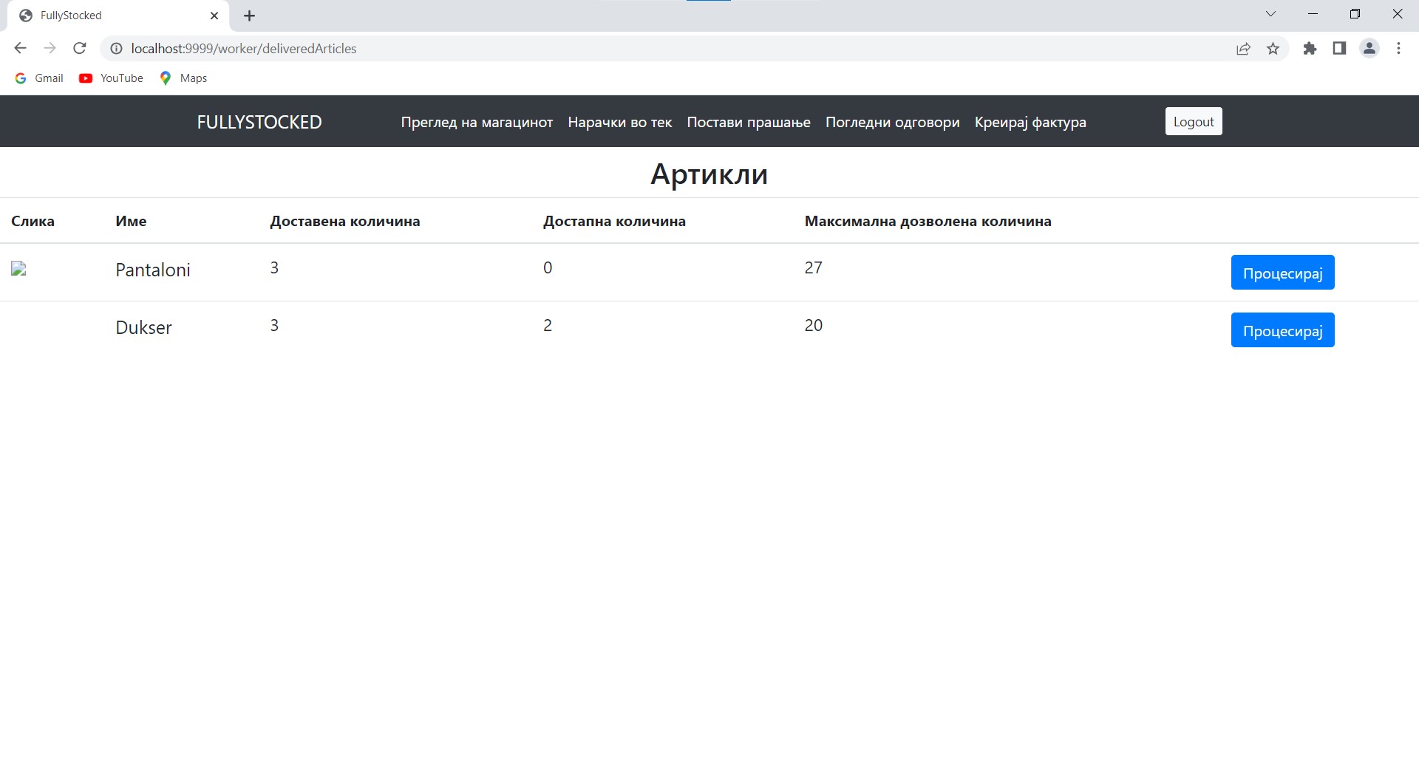This screenshot has width=1419, height=761.
Task: Open Chrome three-dot menu
Action: 1398,49
